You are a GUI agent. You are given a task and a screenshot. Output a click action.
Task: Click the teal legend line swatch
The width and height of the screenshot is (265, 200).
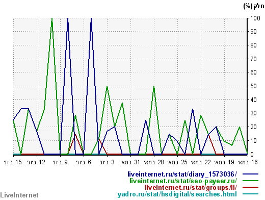tap(250, 194)
